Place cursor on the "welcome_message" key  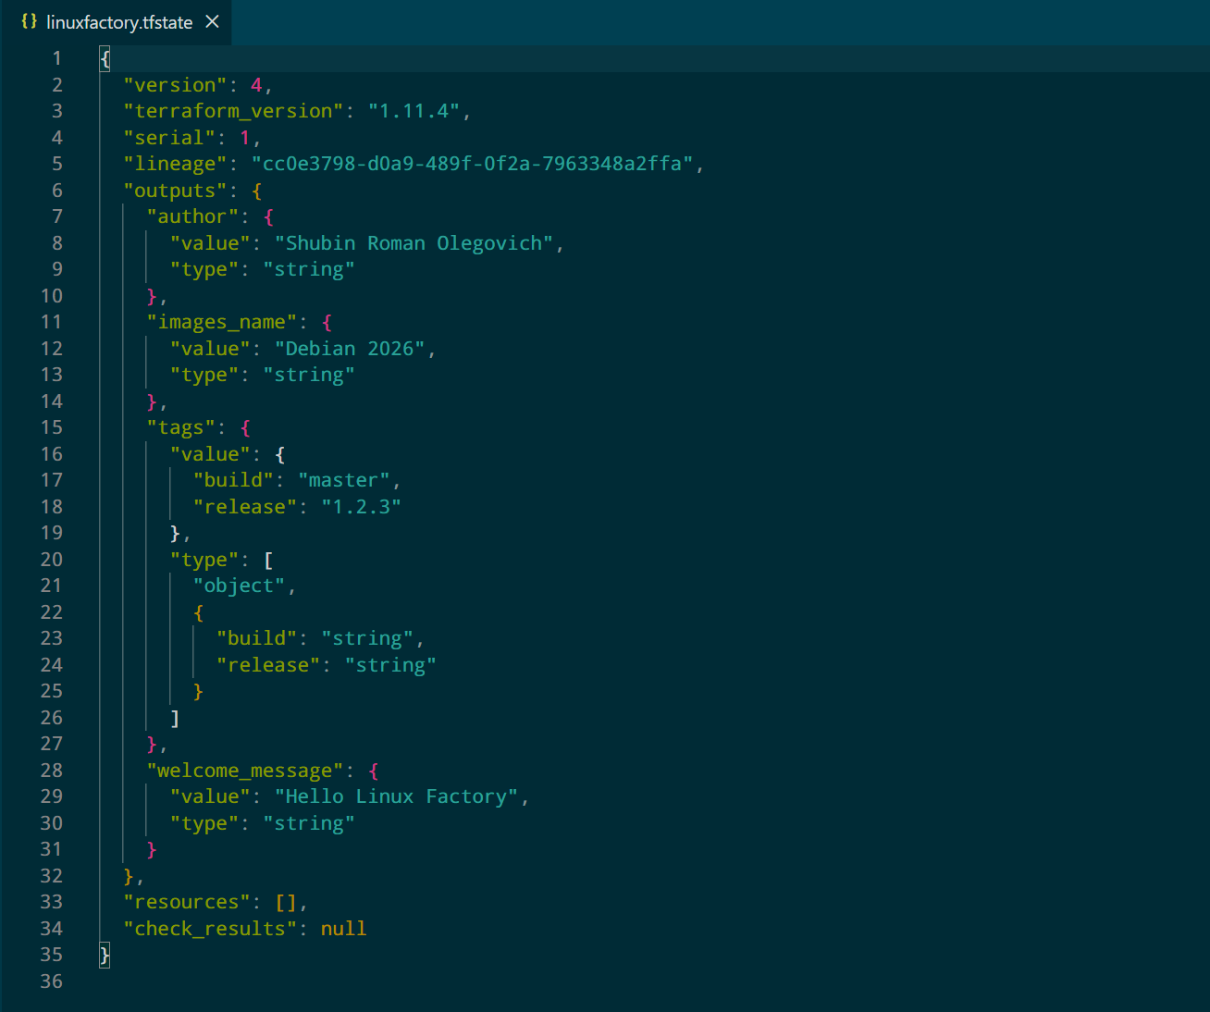pyautogui.click(x=244, y=771)
